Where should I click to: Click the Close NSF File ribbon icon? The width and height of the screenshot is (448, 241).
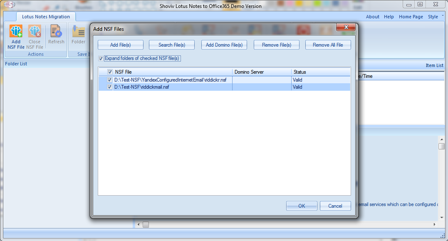pos(35,37)
